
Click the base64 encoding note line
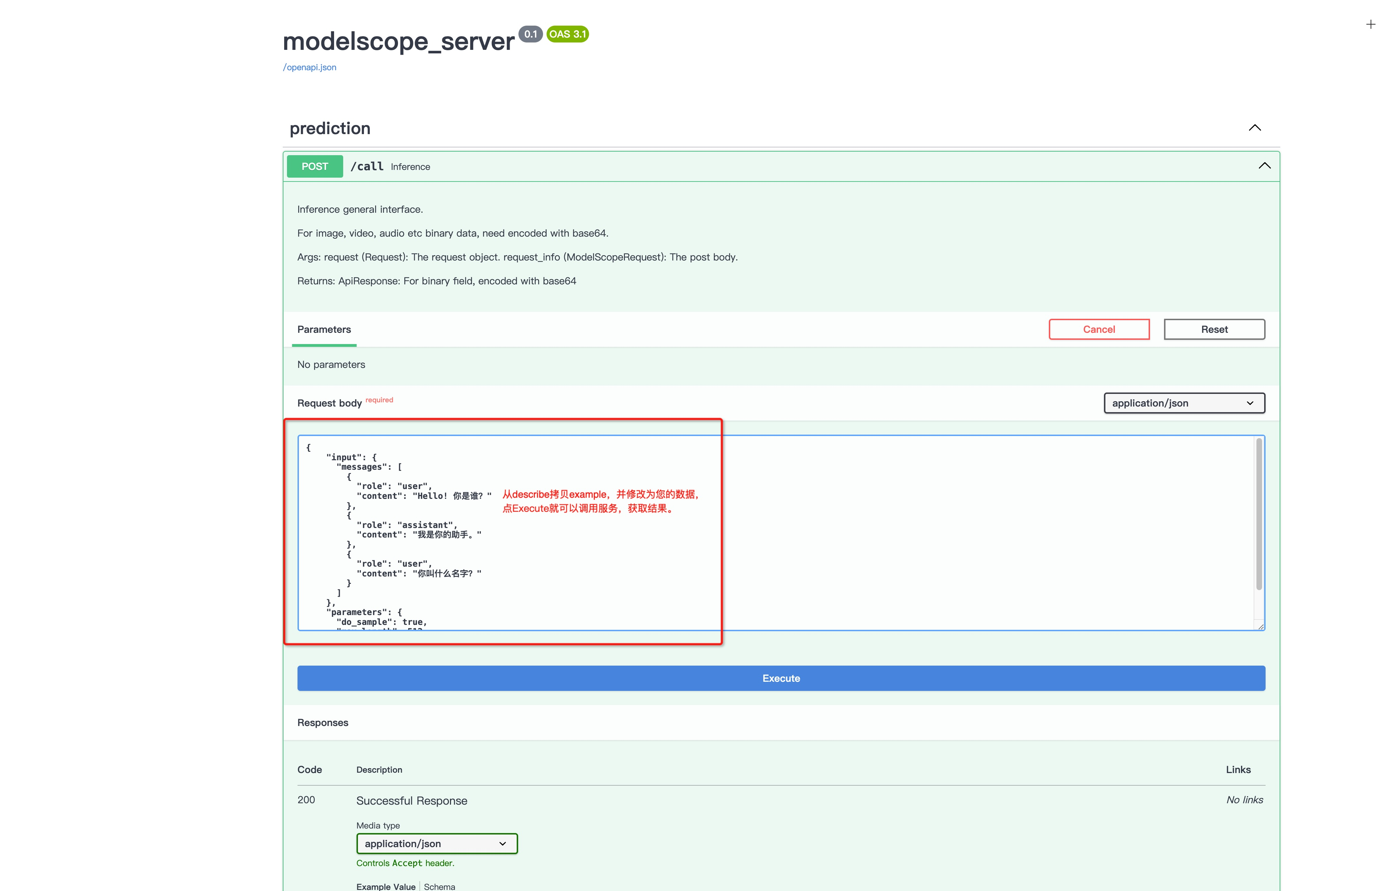pos(453,233)
